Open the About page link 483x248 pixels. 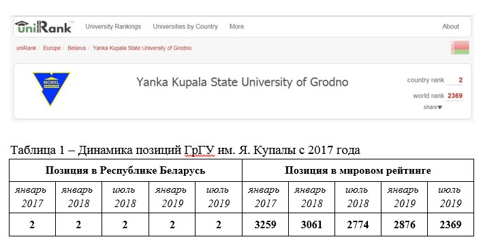coord(451,27)
